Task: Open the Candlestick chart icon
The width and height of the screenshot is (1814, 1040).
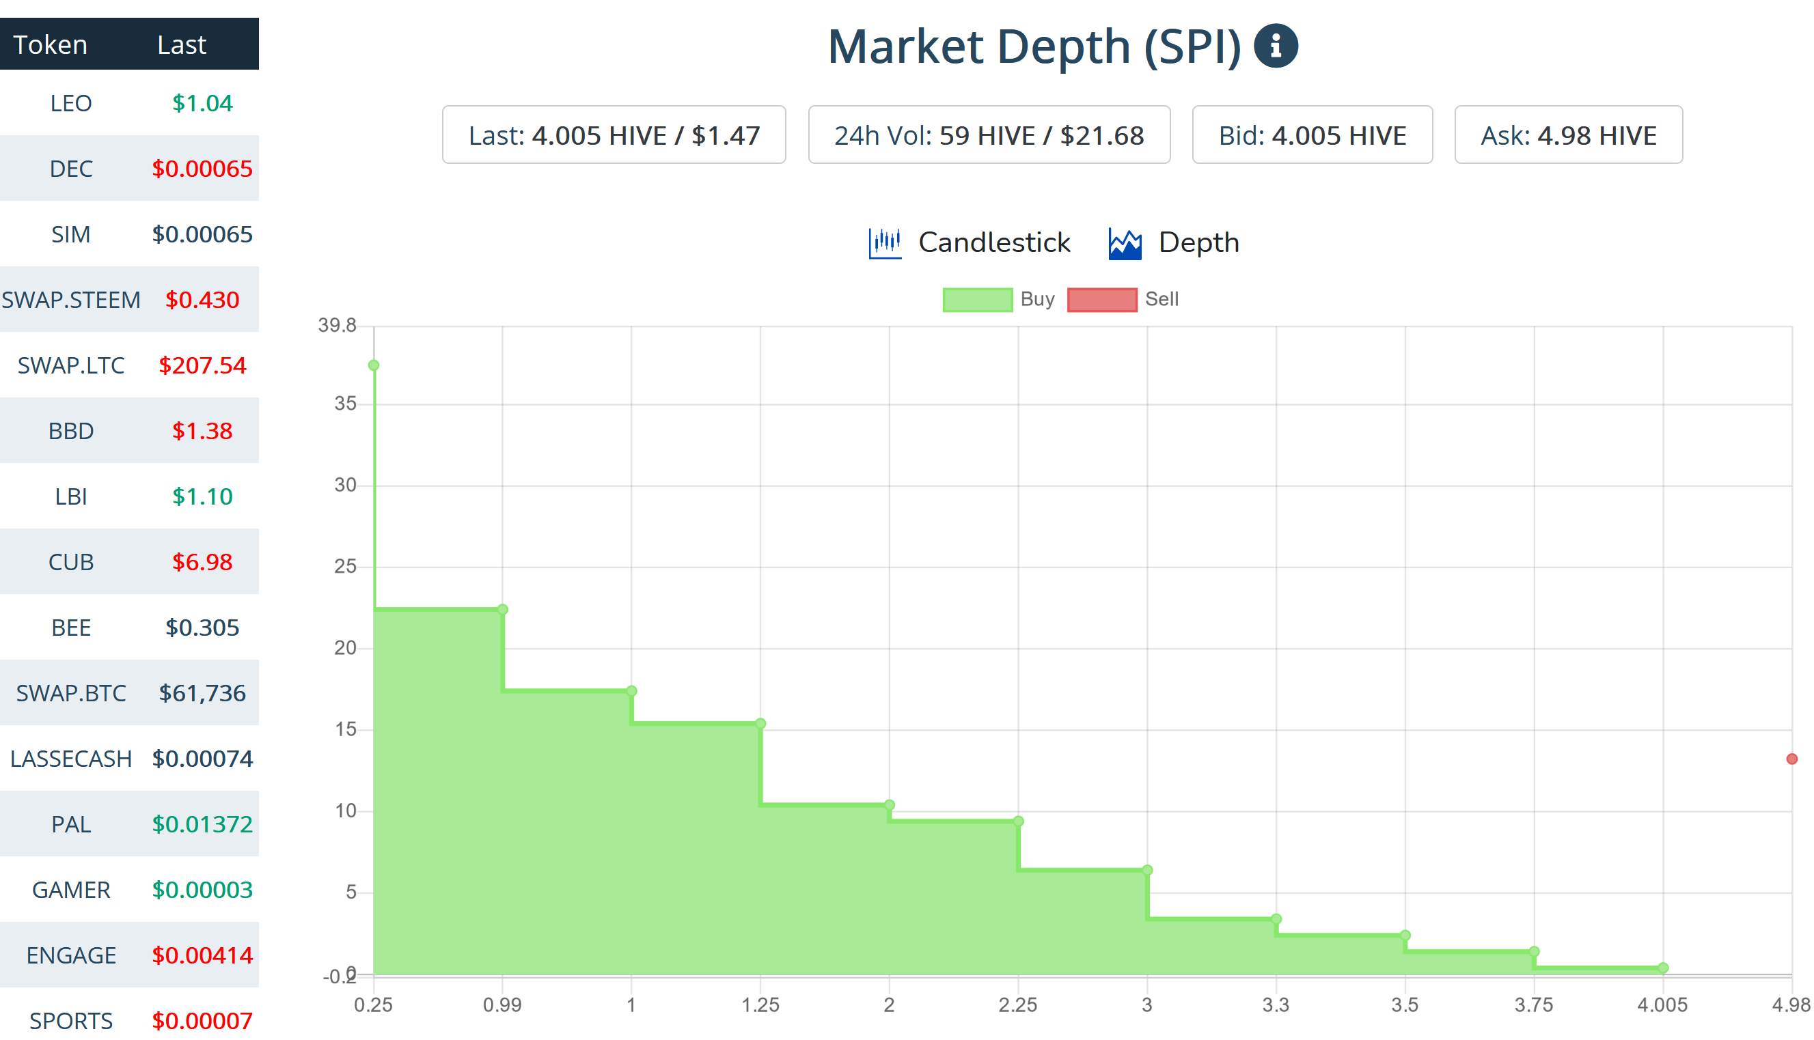Action: pyautogui.click(x=884, y=243)
